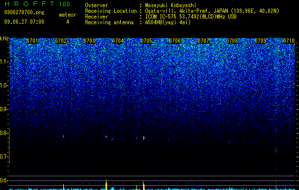Image resolution: width=299 pixels, height=190 pixels.
Task: Select the 0709 time marker
Action: (x=260, y=41)
